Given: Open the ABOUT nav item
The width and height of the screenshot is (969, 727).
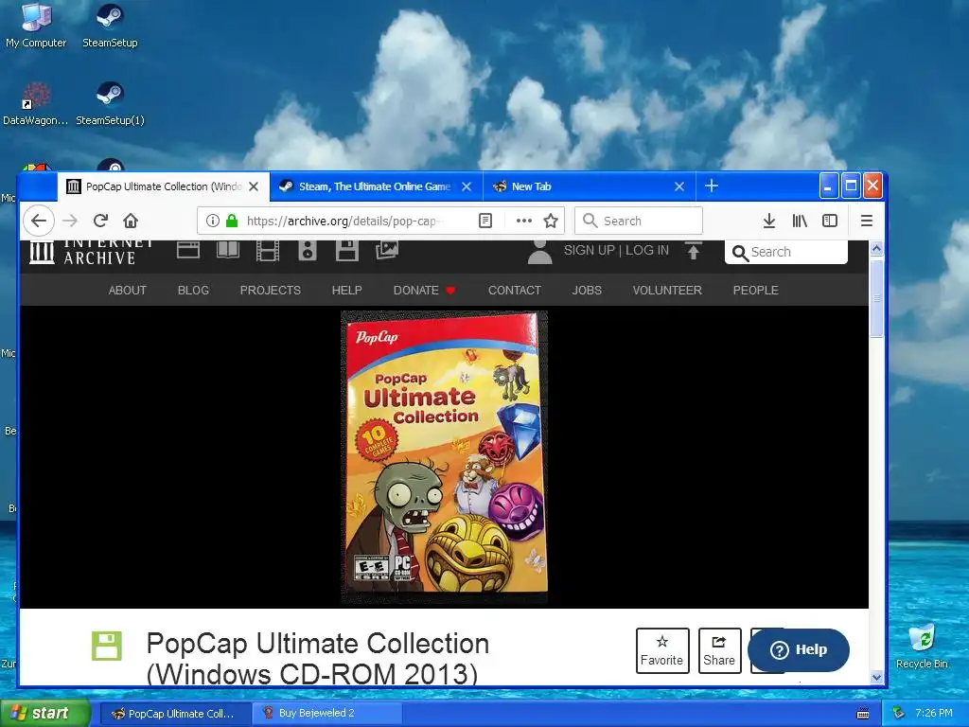Looking at the screenshot, I should point(128,290).
